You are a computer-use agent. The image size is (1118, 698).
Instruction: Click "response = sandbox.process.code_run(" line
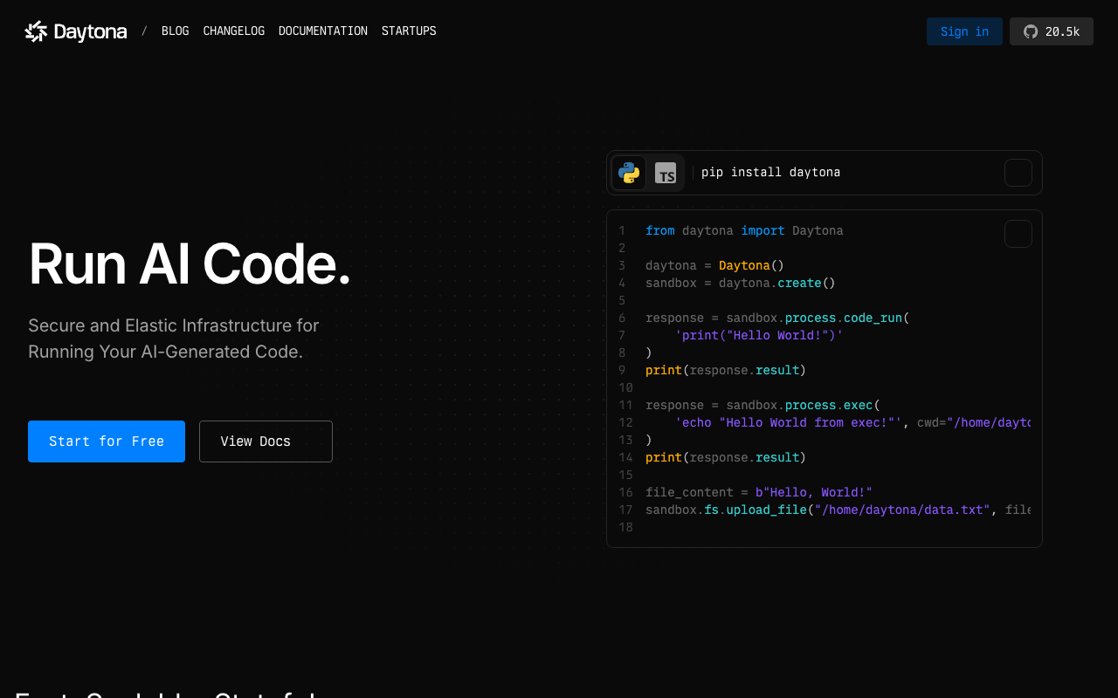pyautogui.click(x=777, y=318)
